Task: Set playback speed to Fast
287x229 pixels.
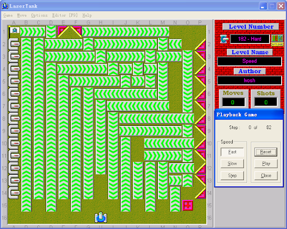Action: click(x=232, y=152)
